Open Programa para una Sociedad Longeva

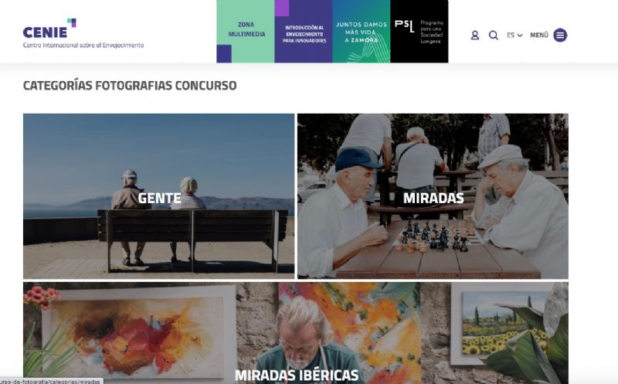[432, 32]
